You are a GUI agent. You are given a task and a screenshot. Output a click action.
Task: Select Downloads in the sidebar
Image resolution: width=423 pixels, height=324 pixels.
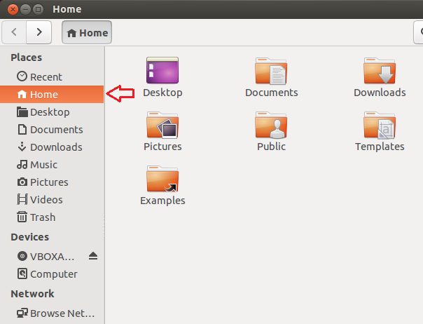[52, 147]
